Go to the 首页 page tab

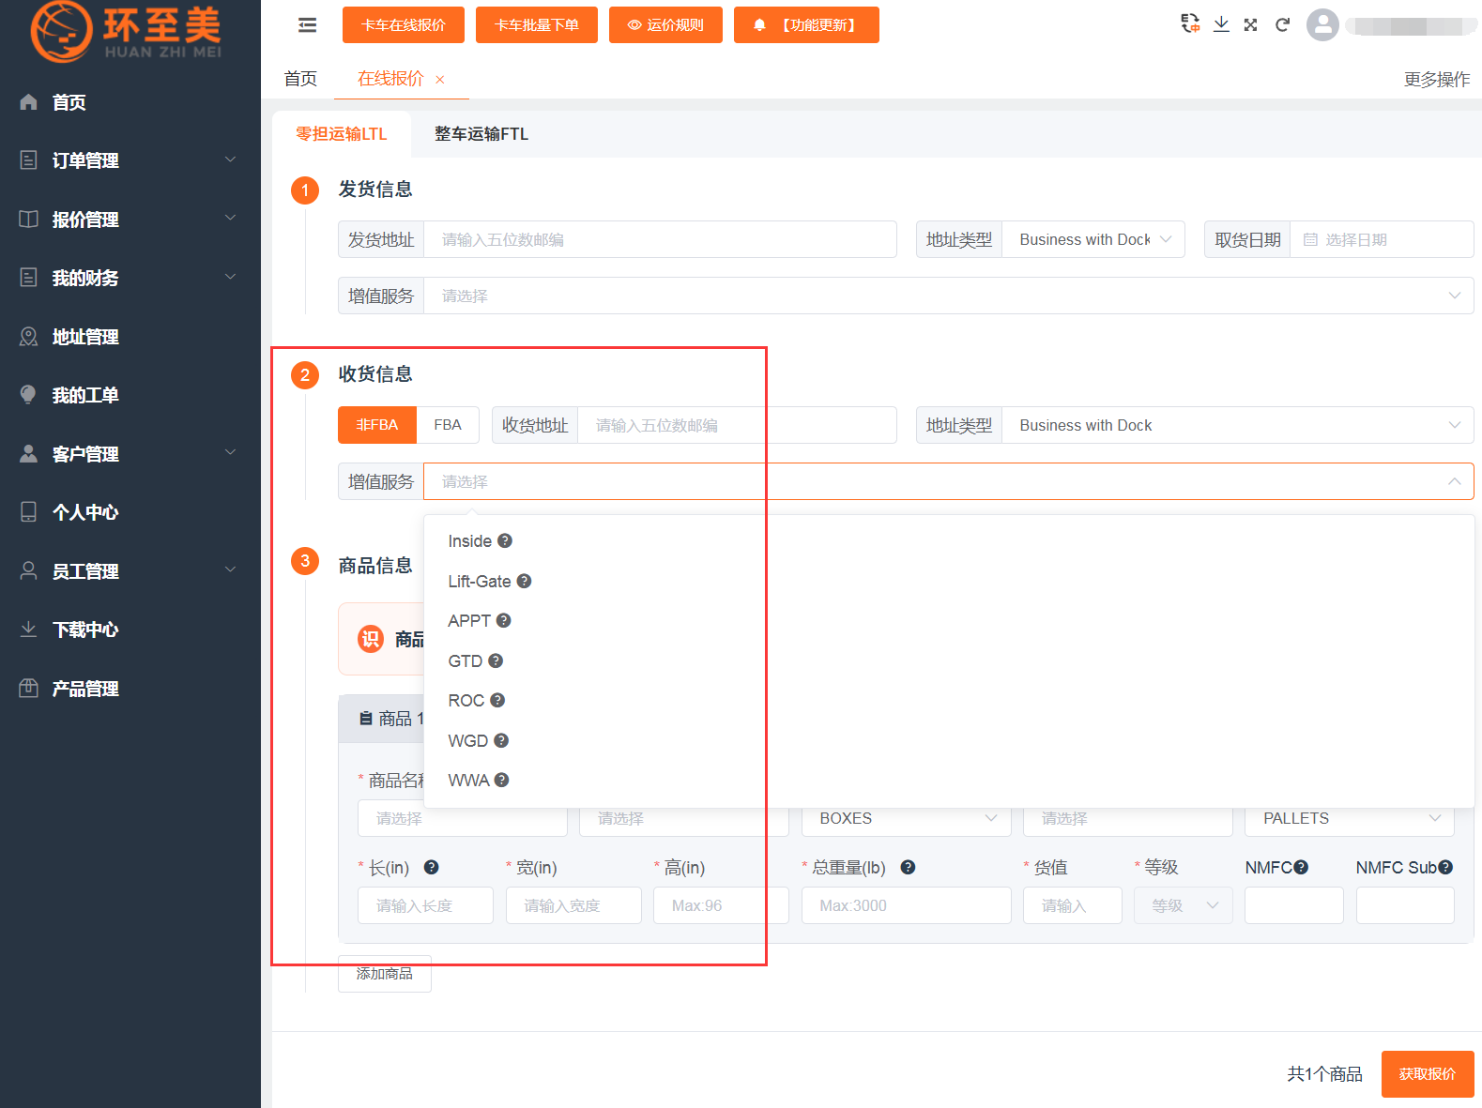[300, 79]
